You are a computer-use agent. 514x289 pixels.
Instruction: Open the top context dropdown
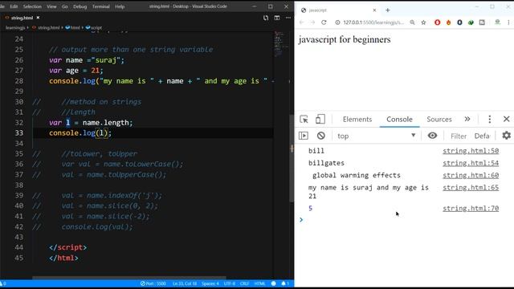tap(377, 136)
